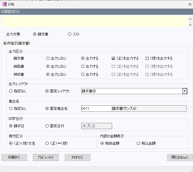Image resolution: width=193 pixels, height=172 pixels.
Task: Switch to the 条件指示(請求書) tab
Action: (x=17, y=43)
